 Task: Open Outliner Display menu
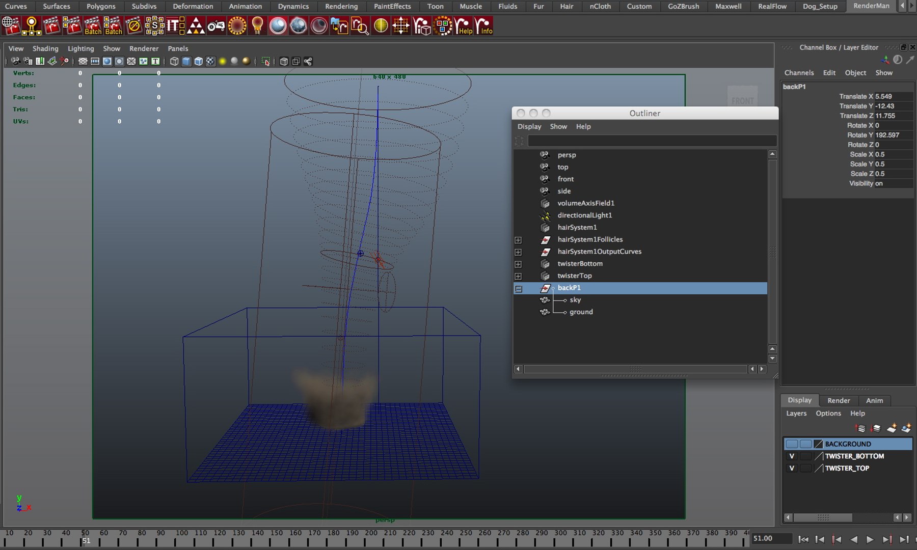[529, 126]
